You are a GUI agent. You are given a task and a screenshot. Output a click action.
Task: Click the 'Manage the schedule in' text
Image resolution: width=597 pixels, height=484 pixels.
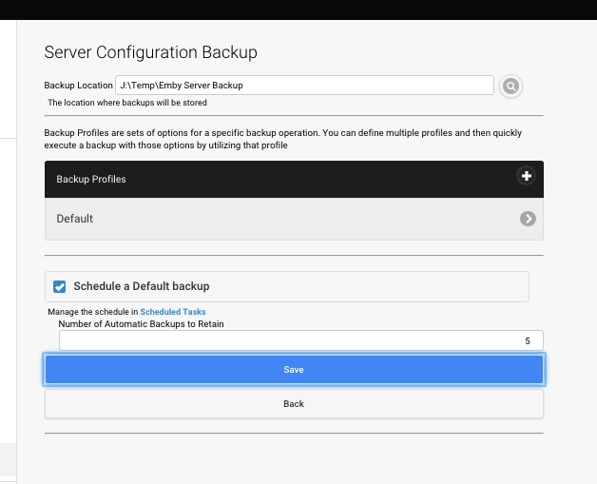pyautogui.click(x=92, y=312)
